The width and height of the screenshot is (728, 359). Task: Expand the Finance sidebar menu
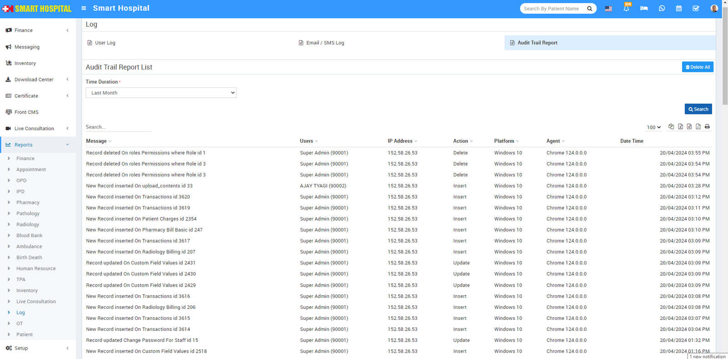38,30
